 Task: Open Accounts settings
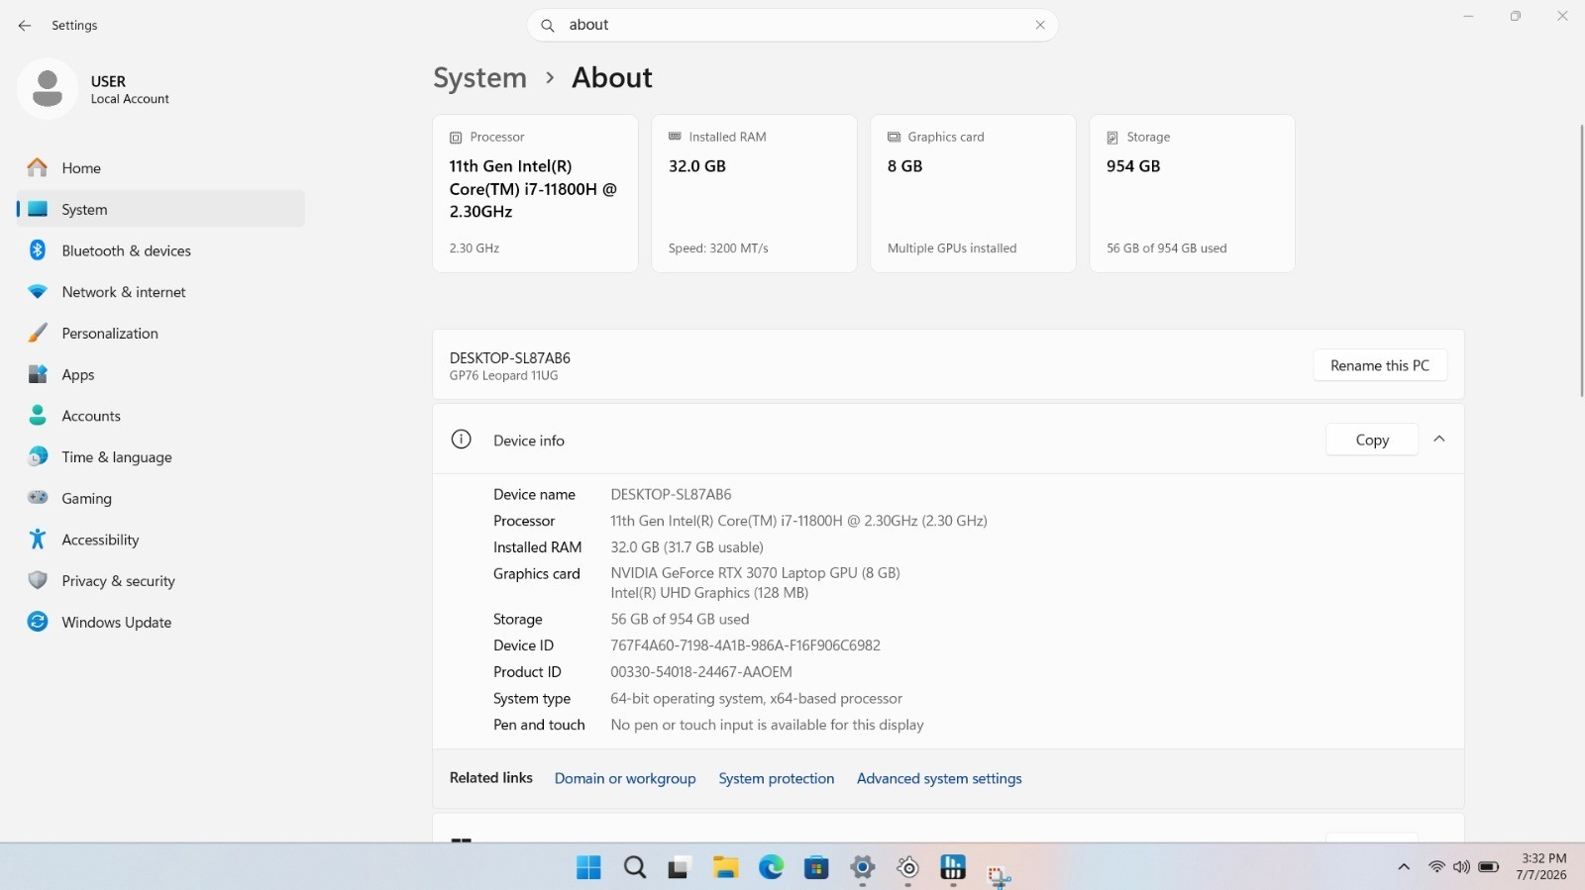pos(160,416)
